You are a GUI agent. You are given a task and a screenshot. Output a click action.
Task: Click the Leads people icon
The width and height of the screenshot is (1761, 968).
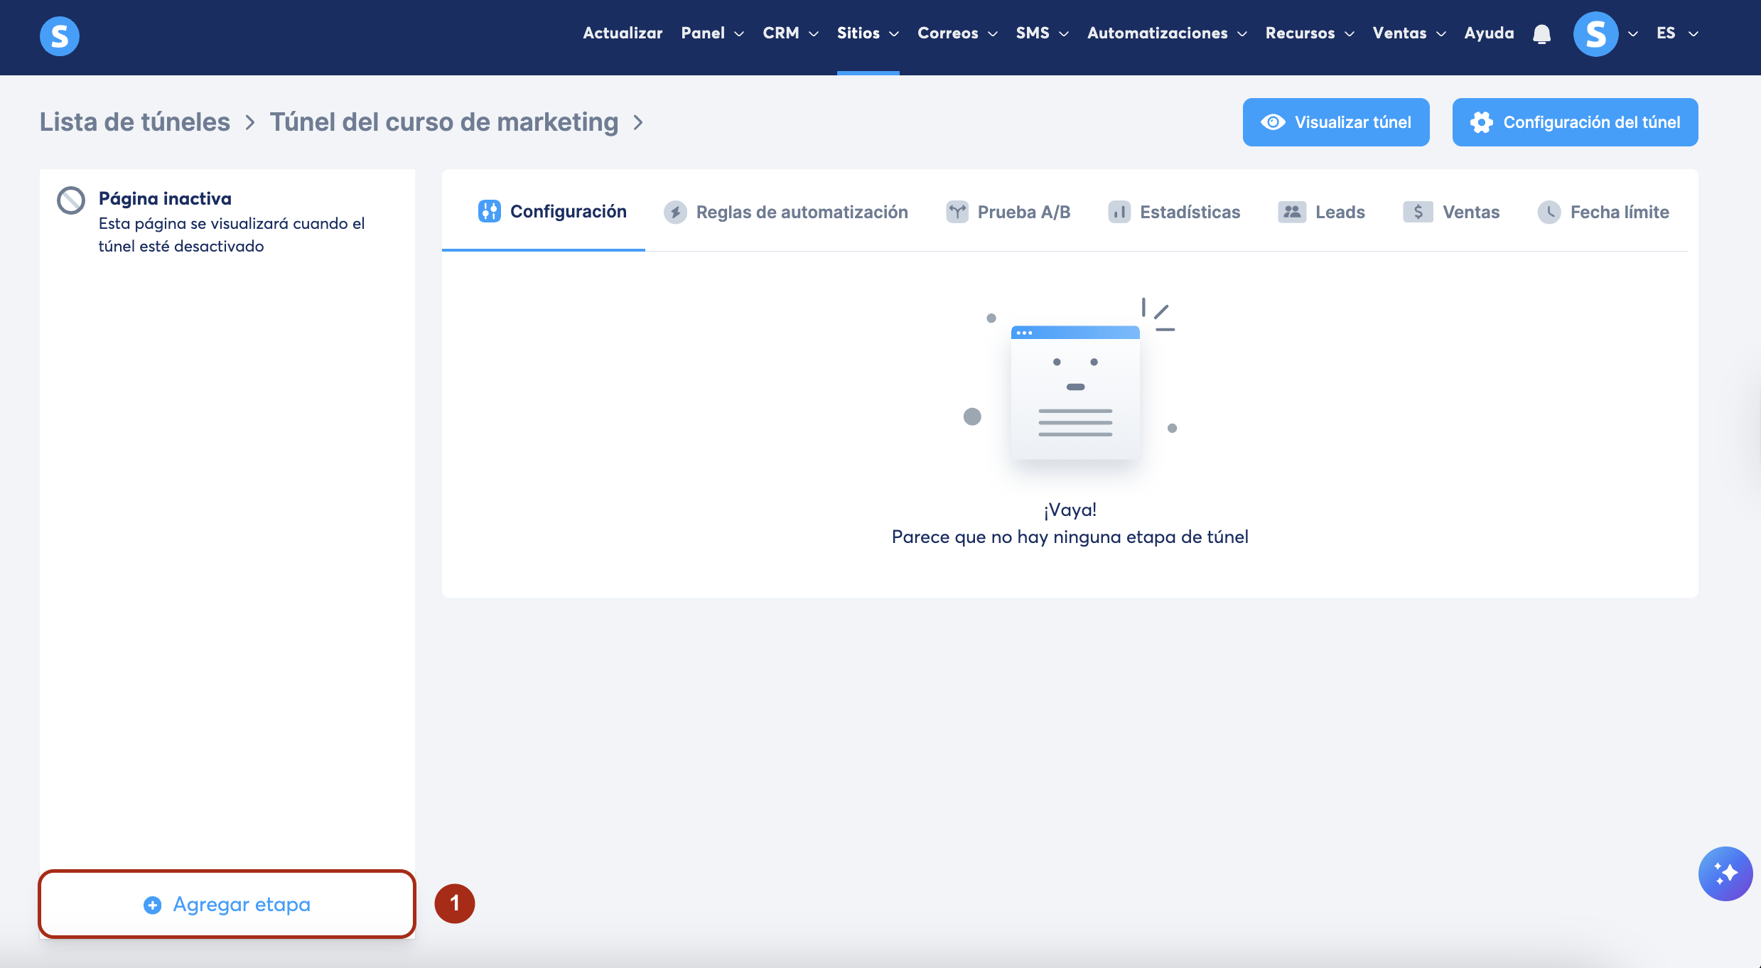click(1291, 212)
